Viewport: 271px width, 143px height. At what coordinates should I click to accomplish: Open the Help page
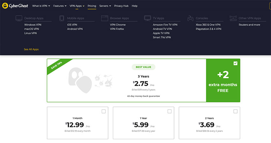click(x=135, y=6)
